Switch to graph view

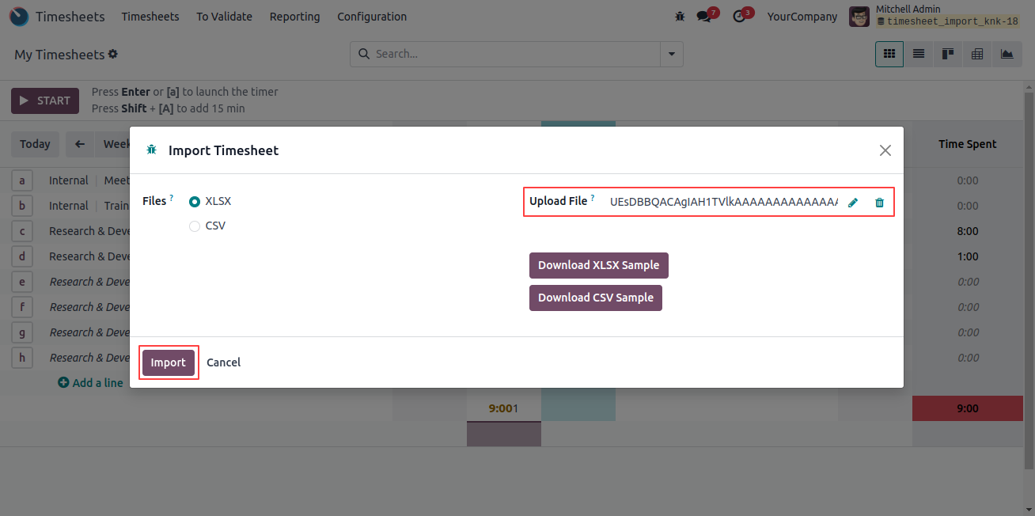point(1007,54)
